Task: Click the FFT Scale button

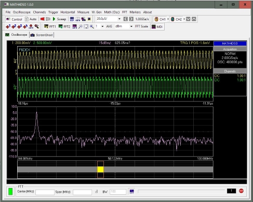Action: point(141,26)
